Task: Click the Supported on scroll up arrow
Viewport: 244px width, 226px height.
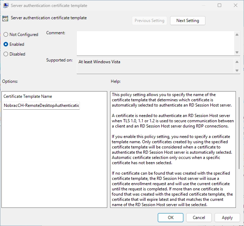Action: pyautogui.click(x=237, y=62)
